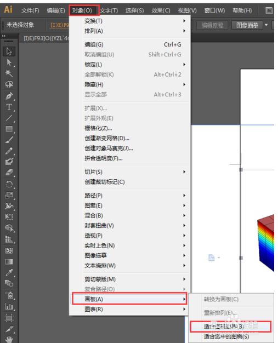Choose 创建裁切标记(C) entry
This screenshot has height=343, width=278.
(x=130, y=182)
